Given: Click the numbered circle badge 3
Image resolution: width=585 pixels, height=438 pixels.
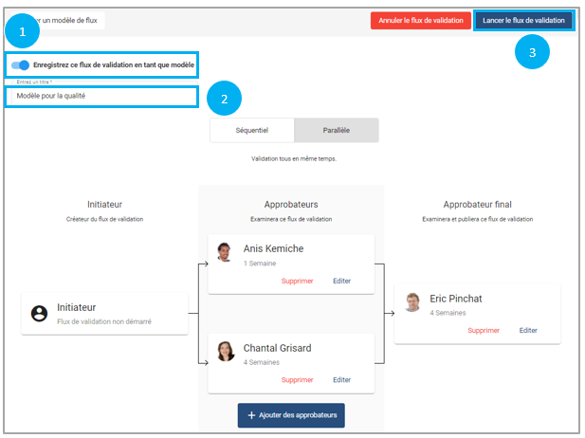Looking at the screenshot, I should (532, 52).
